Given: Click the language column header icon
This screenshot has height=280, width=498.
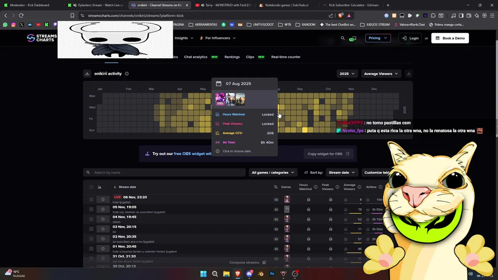Looking at the screenshot, I should [275, 187].
